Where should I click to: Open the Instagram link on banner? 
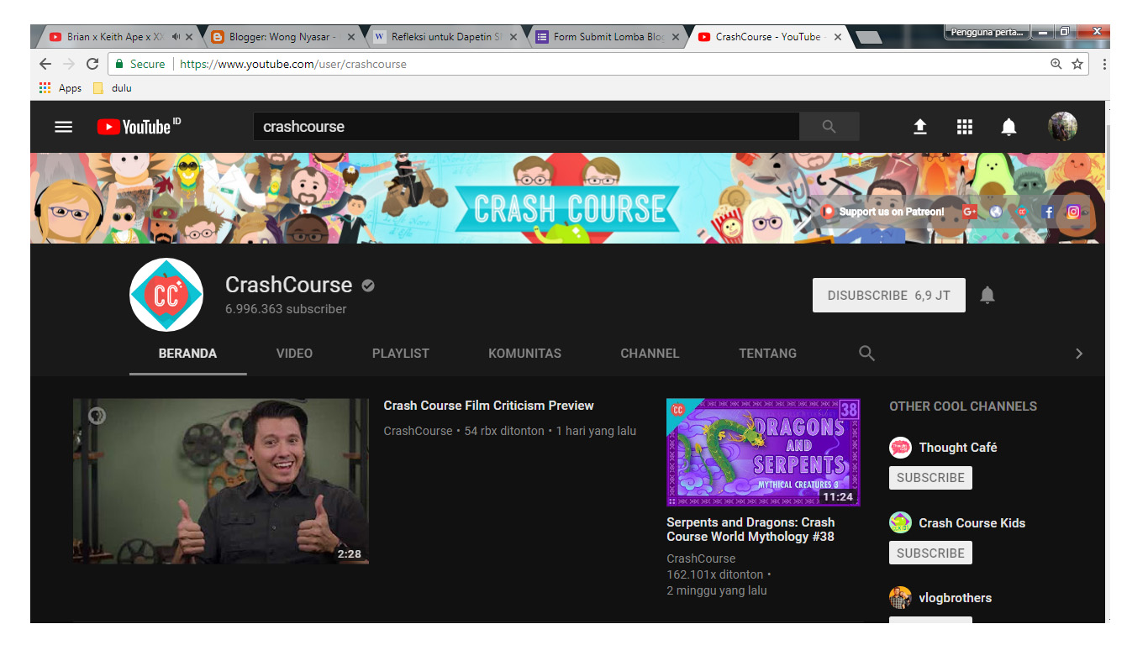[x=1073, y=212]
